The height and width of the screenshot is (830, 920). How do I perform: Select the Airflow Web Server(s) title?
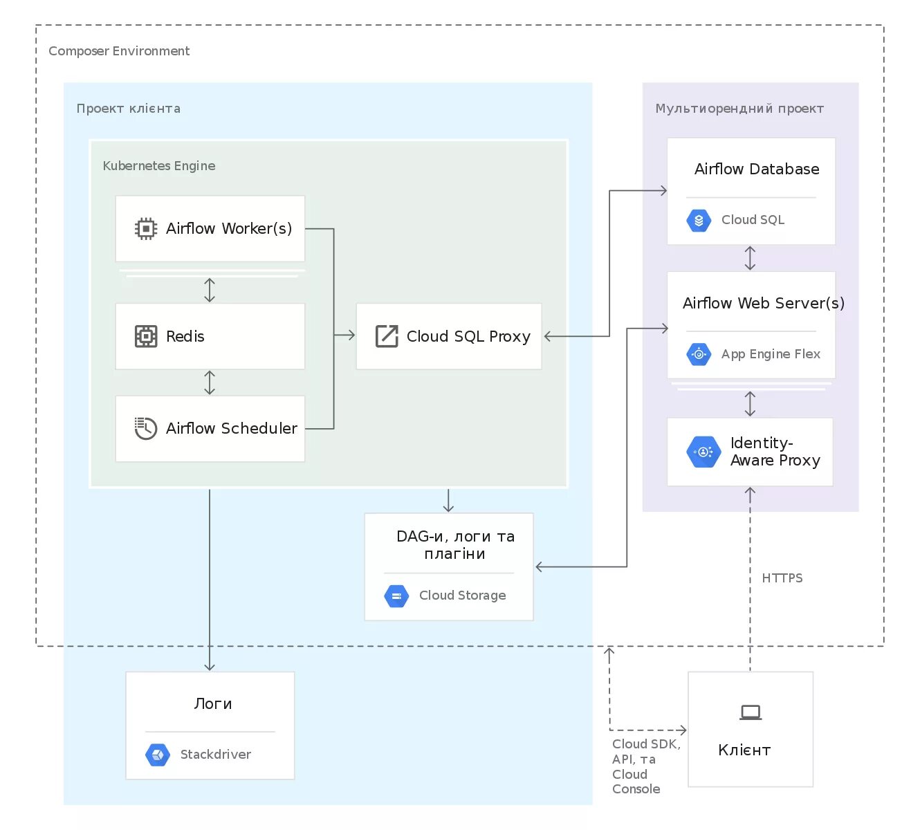coord(764,303)
